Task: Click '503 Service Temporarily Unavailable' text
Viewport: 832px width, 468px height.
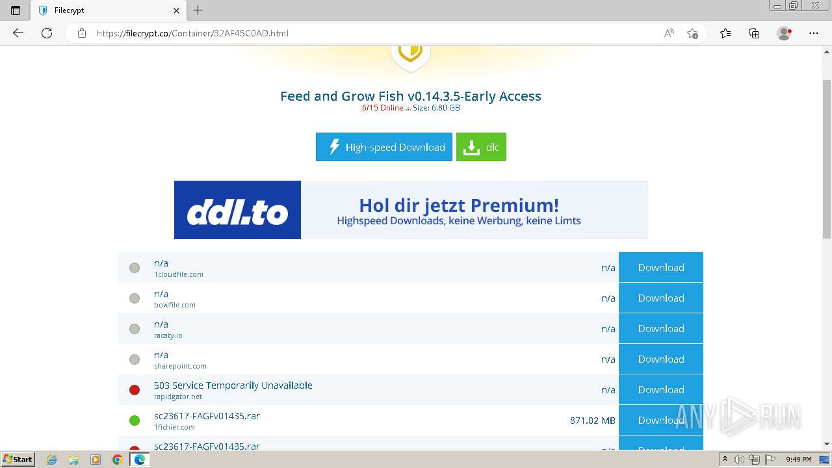Action: (233, 385)
